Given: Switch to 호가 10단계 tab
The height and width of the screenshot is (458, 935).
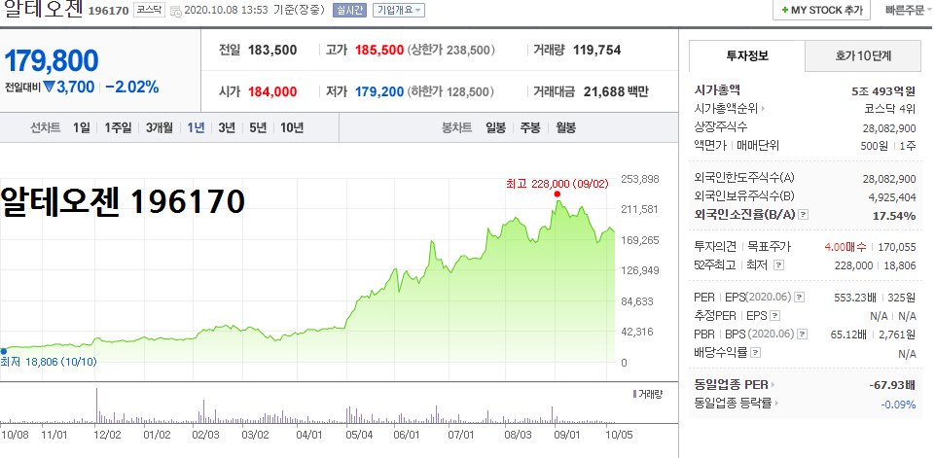Looking at the screenshot, I should pyautogui.click(x=863, y=56).
